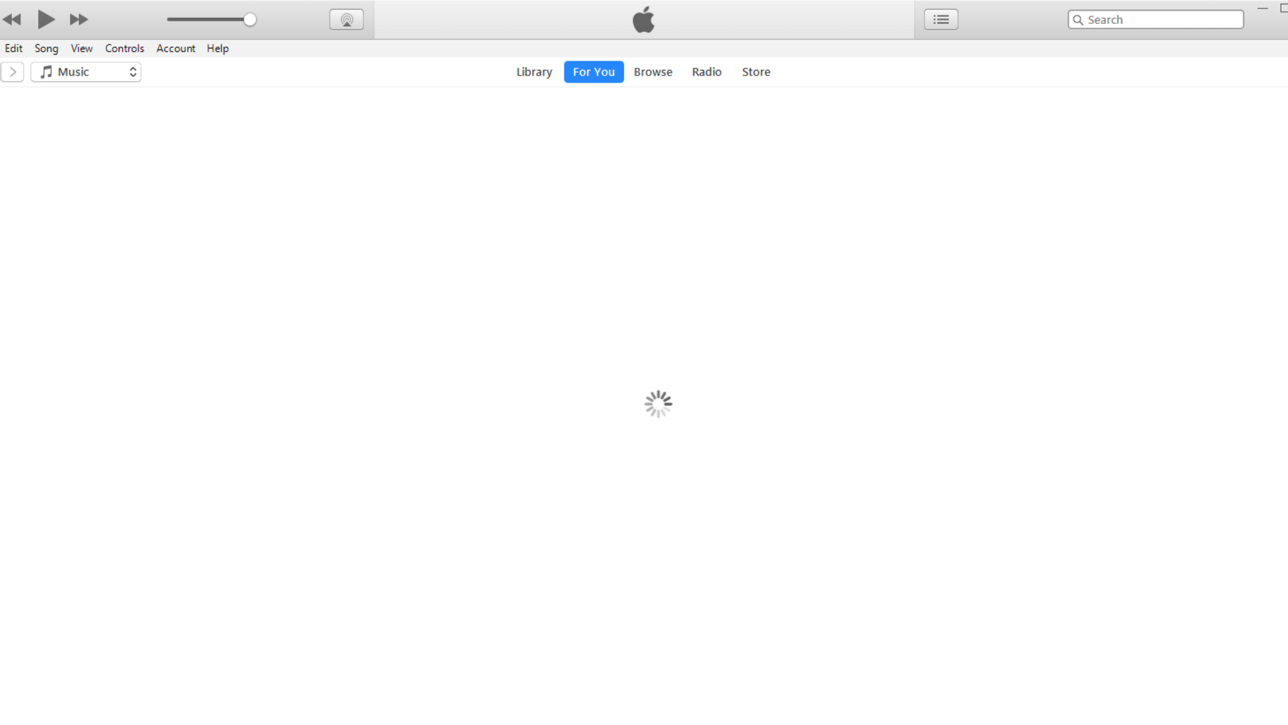Go to the Store tab
The image size is (1288, 725).
point(756,72)
